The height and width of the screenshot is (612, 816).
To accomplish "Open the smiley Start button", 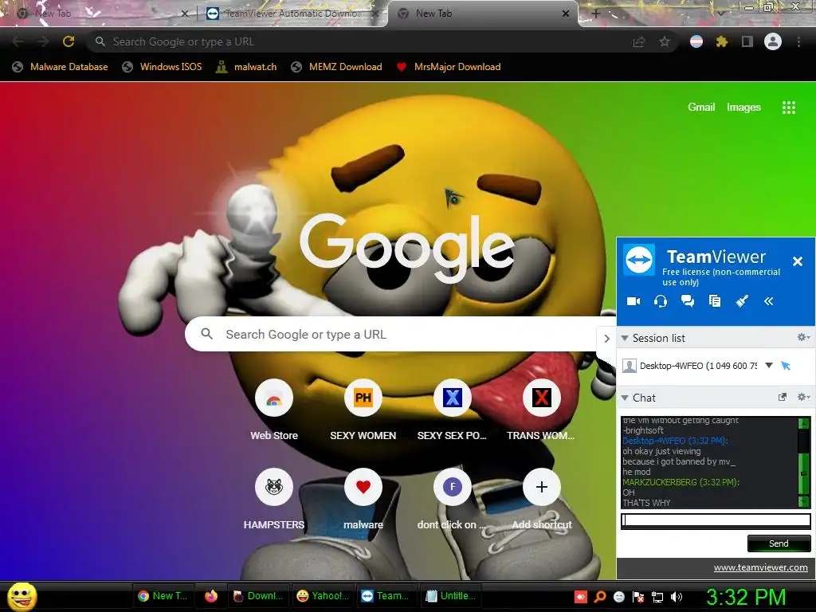I will [x=22, y=596].
